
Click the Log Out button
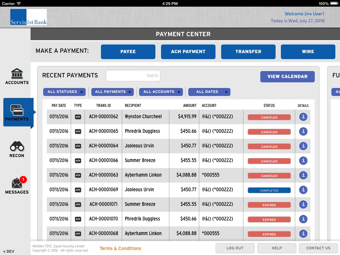(235, 248)
